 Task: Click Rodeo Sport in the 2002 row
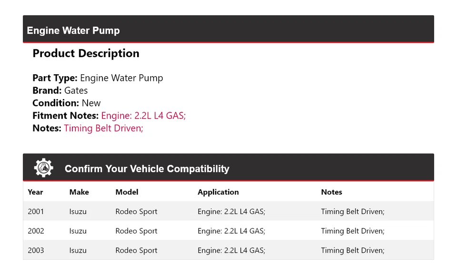coord(136,231)
